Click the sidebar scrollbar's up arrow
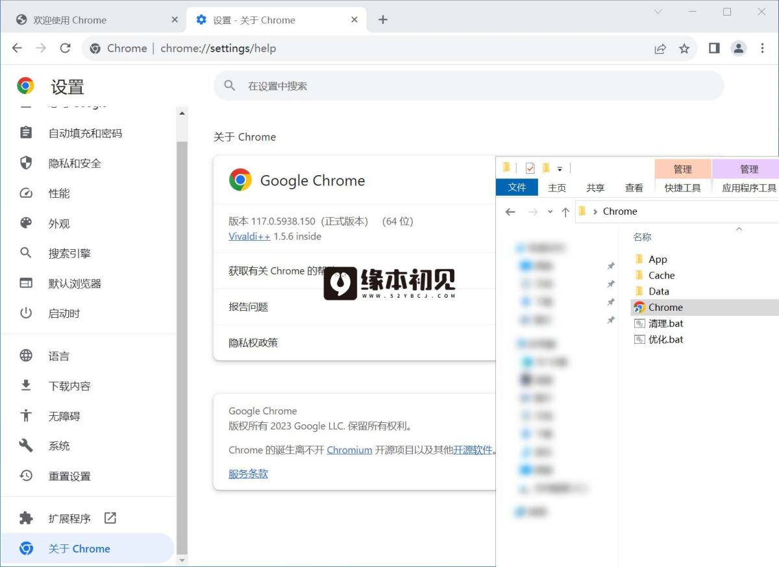The image size is (779, 567). click(182, 113)
